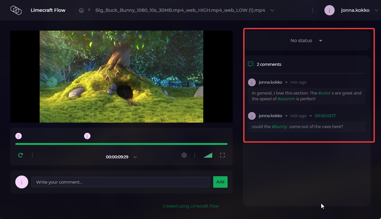Click the second timeline comment marker
381x219 pixels.
click(x=87, y=136)
